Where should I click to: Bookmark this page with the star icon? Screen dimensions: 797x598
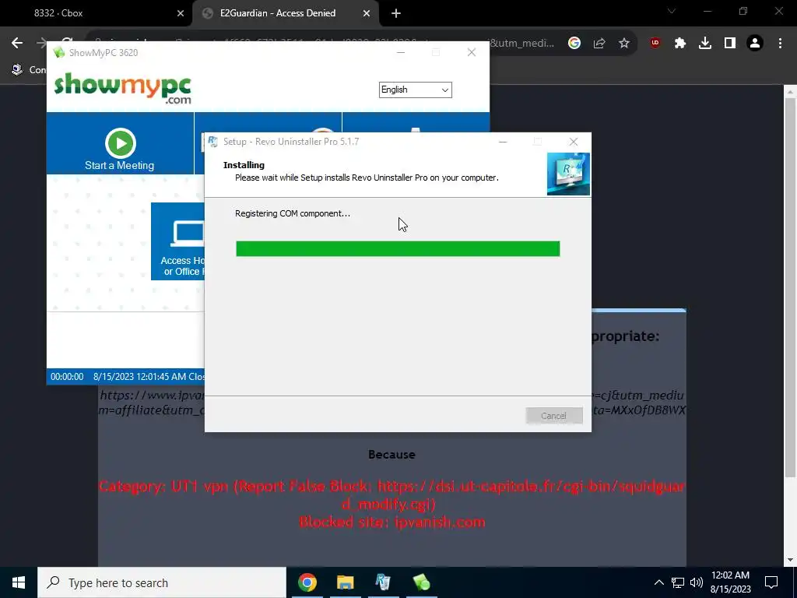coord(624,44)
